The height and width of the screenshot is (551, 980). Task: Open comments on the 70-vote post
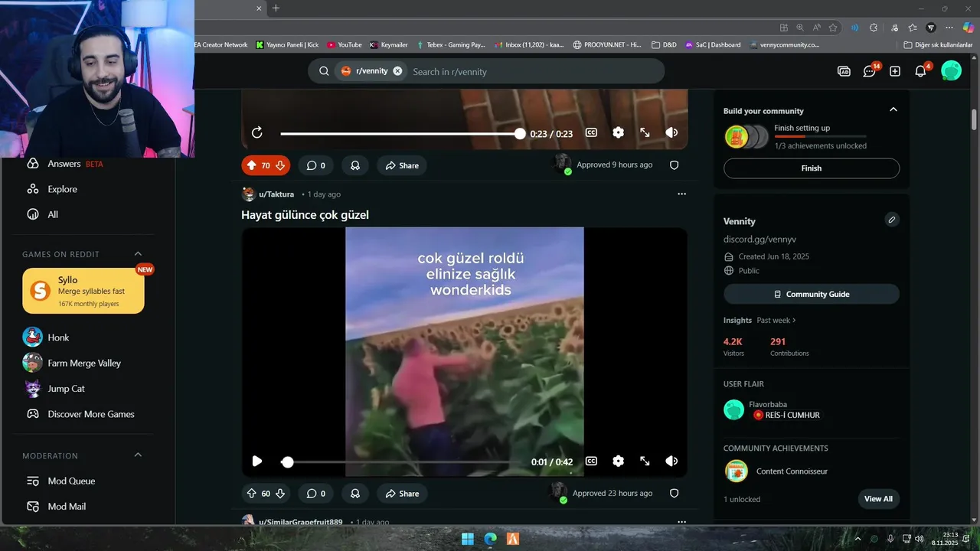pyautogui.click(x=316, y=165)
